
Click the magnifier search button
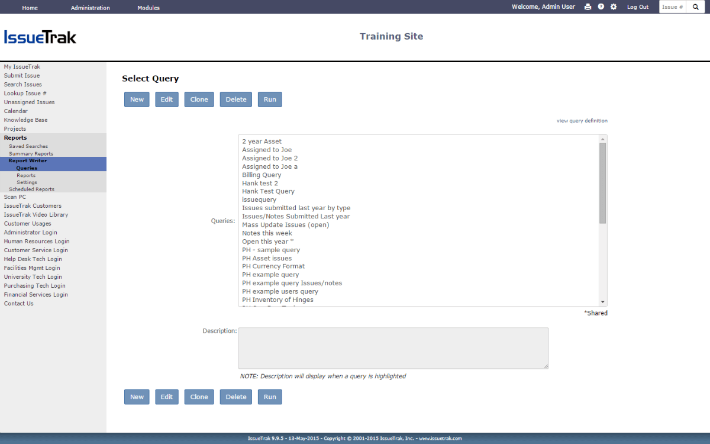click(696, 7)
